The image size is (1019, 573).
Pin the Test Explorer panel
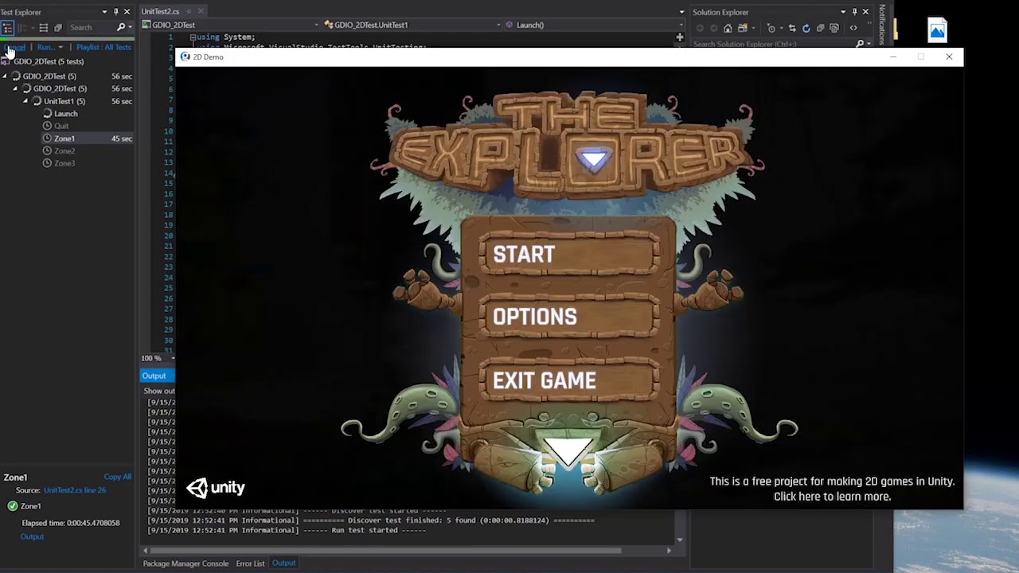click(116, 12)
